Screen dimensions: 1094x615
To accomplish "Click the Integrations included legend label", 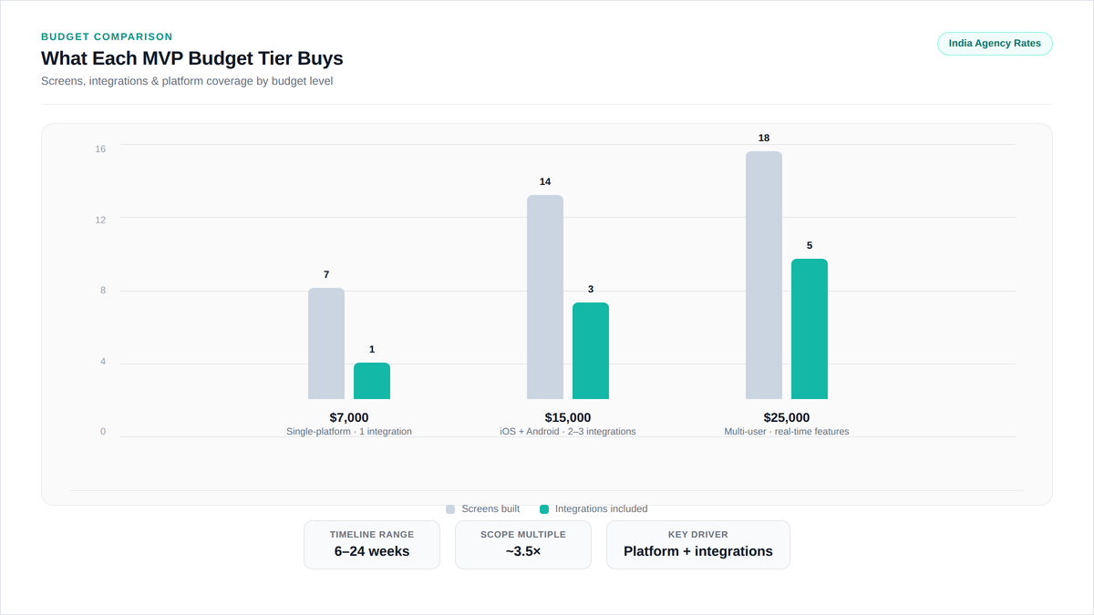I will click(x=602, y=509).
